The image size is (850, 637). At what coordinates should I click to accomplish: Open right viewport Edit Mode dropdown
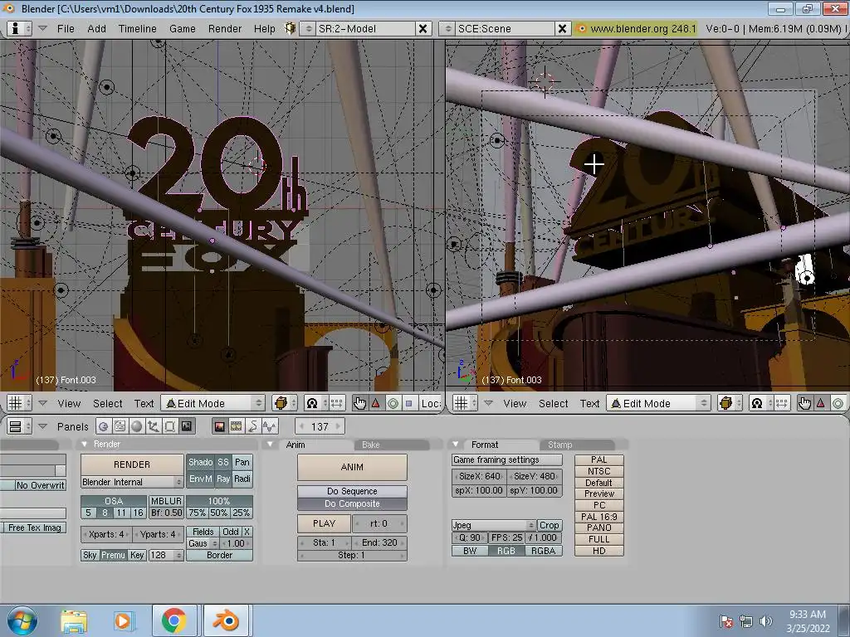658,403
